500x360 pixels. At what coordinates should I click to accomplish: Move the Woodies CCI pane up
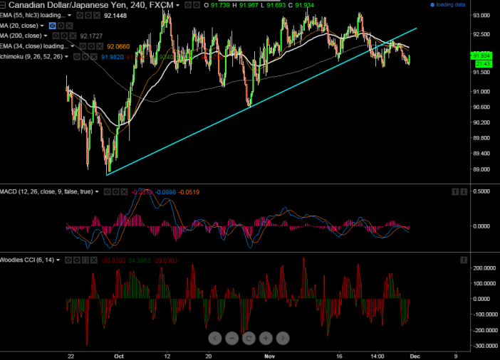point(464,260)
